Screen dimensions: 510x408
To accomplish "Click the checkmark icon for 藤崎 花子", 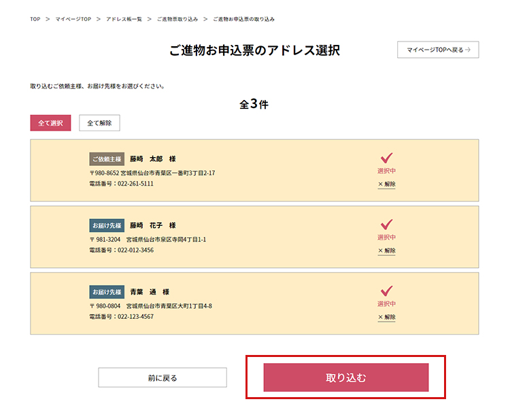I will (386, 224).
